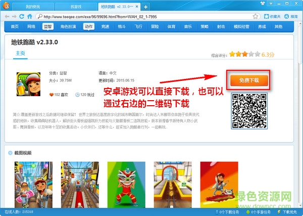Image resolution: width=303 pixels, height=216 pixels.
Task: Open the 主页 tab on game page
Action: [x=20, y=53]
